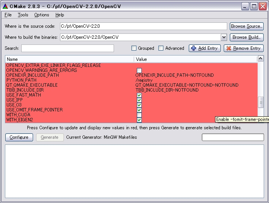The height and width of the screenshot is (203, 269).
Task: Click the progress bar beside the generator label
Action: 233,137
